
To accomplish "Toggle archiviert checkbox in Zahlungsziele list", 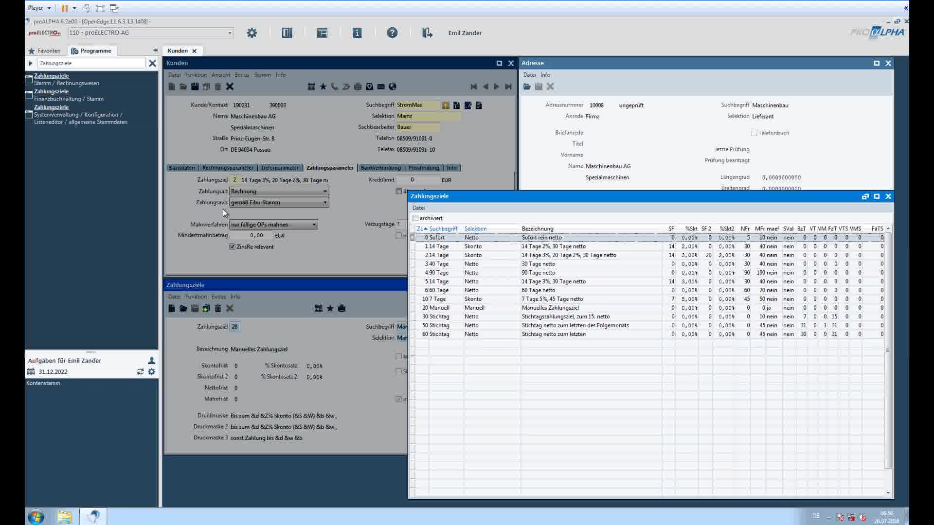I will click(415, 218).
